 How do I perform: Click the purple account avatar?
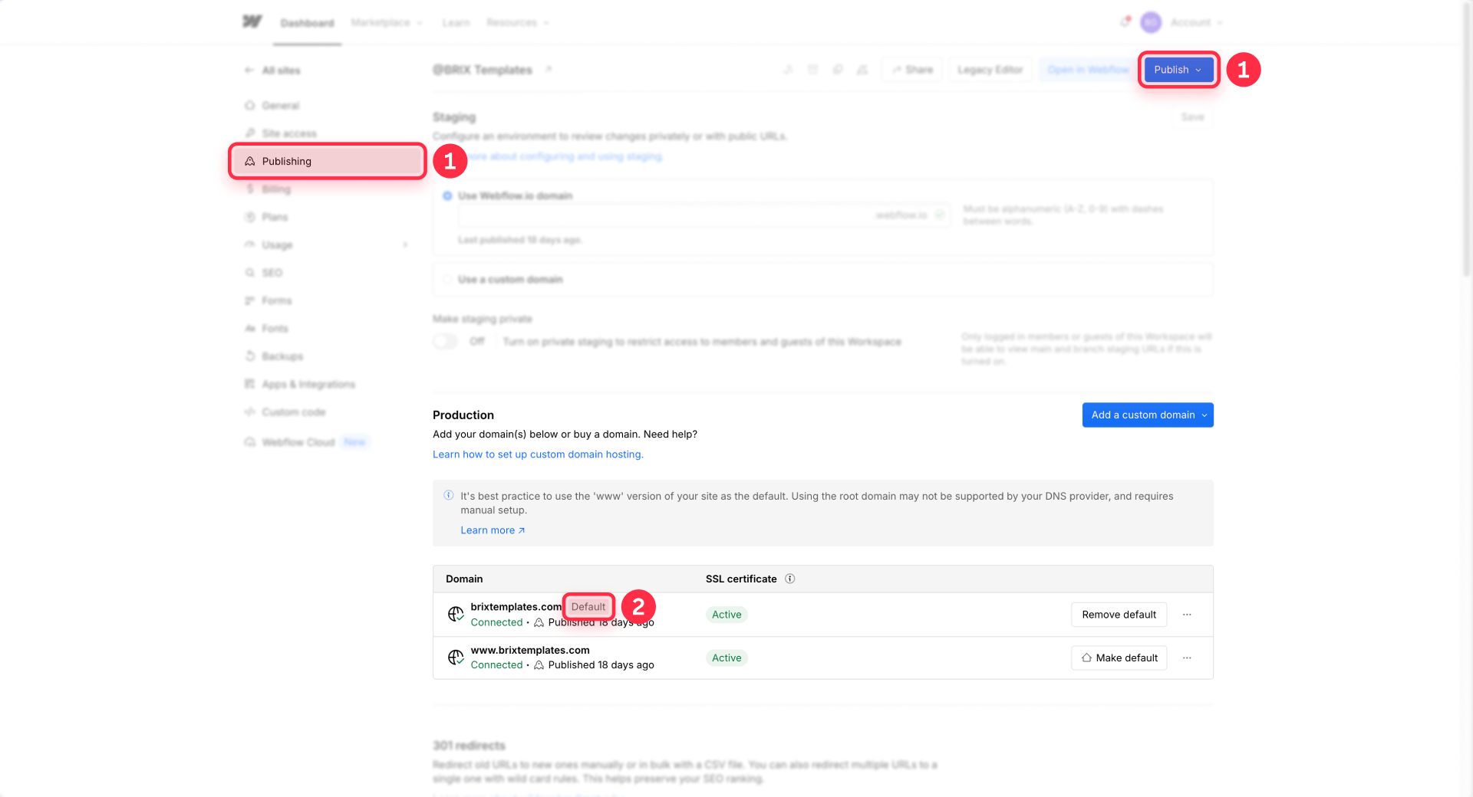1151,22
